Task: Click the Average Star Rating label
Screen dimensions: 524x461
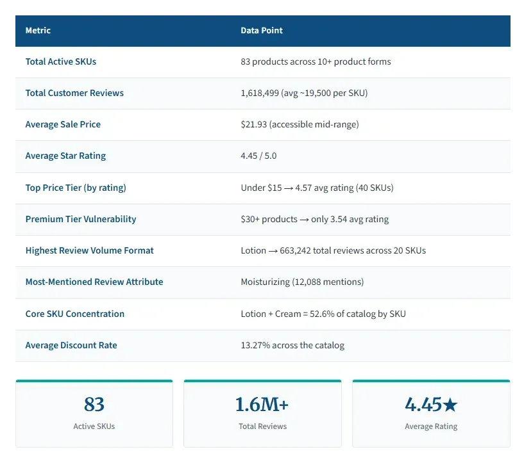Action: click(65, 156)
